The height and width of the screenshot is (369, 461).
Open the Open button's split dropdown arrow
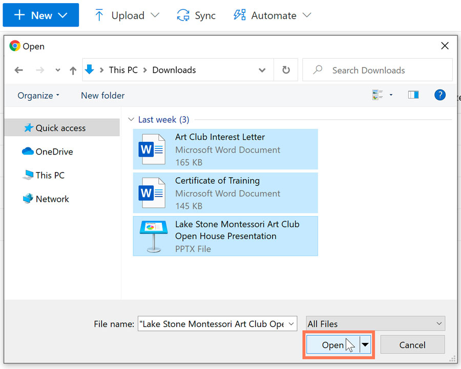tap(366, 344)
